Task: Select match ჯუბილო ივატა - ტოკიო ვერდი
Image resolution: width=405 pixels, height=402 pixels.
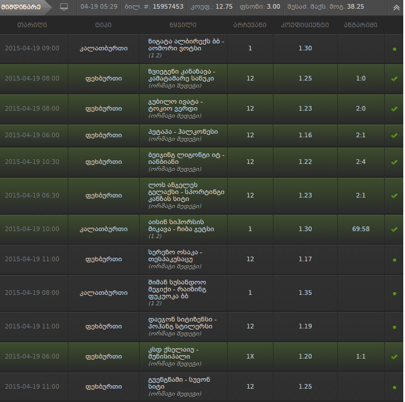Action: coord(176,105)
